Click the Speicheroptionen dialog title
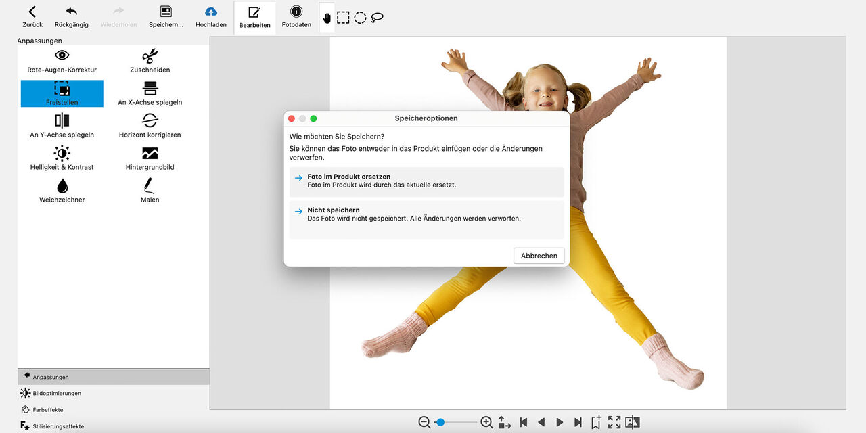This screenshot has height=433, width=866. pyautogui.click(x=426, y=118)
